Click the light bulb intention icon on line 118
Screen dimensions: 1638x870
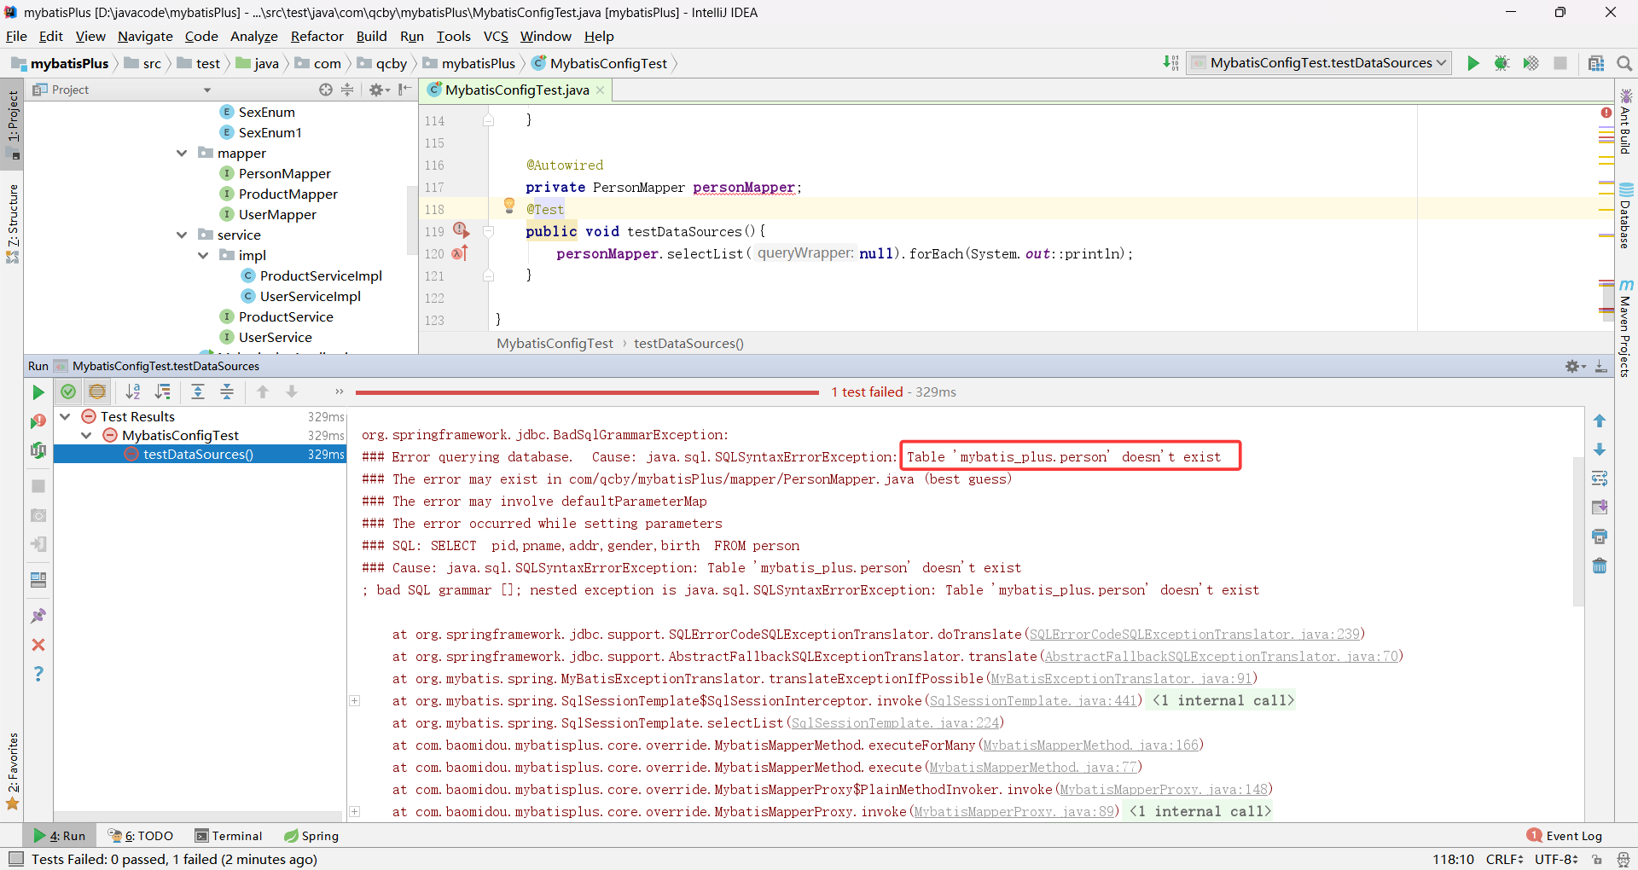click(509, 206)
